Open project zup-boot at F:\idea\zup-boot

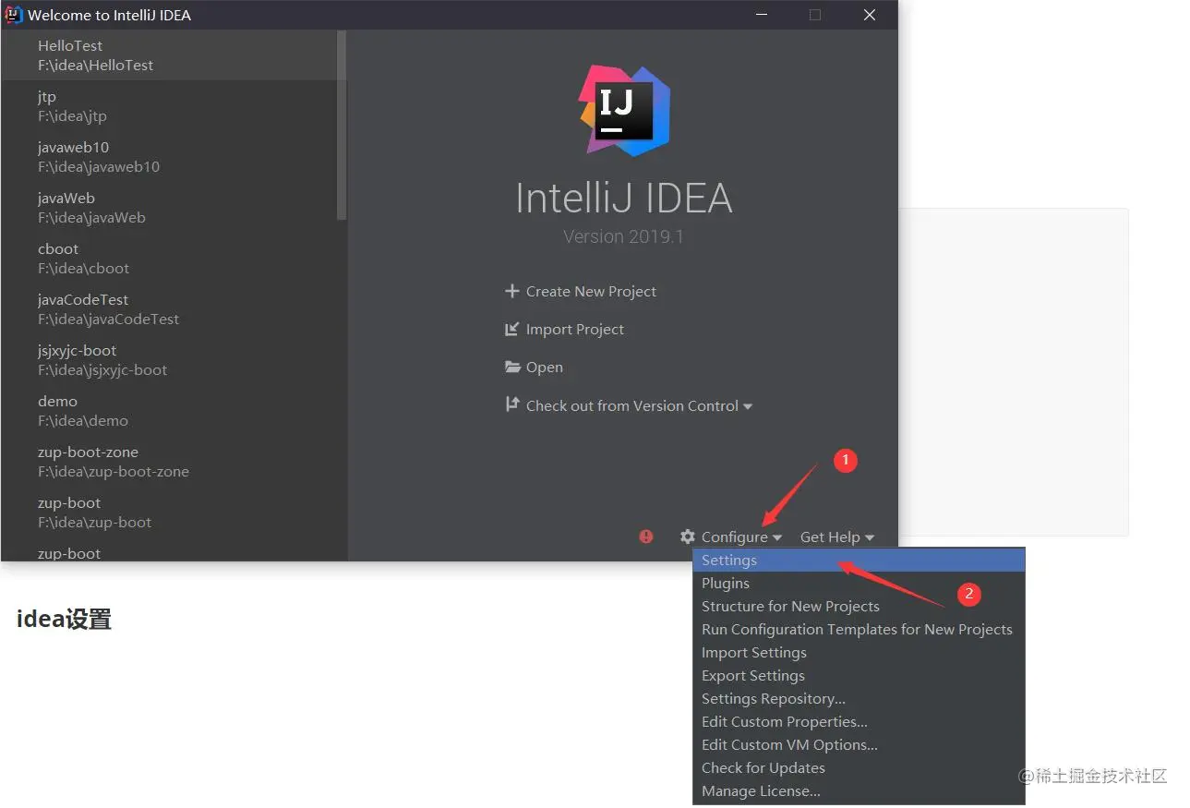coord(169,512)
